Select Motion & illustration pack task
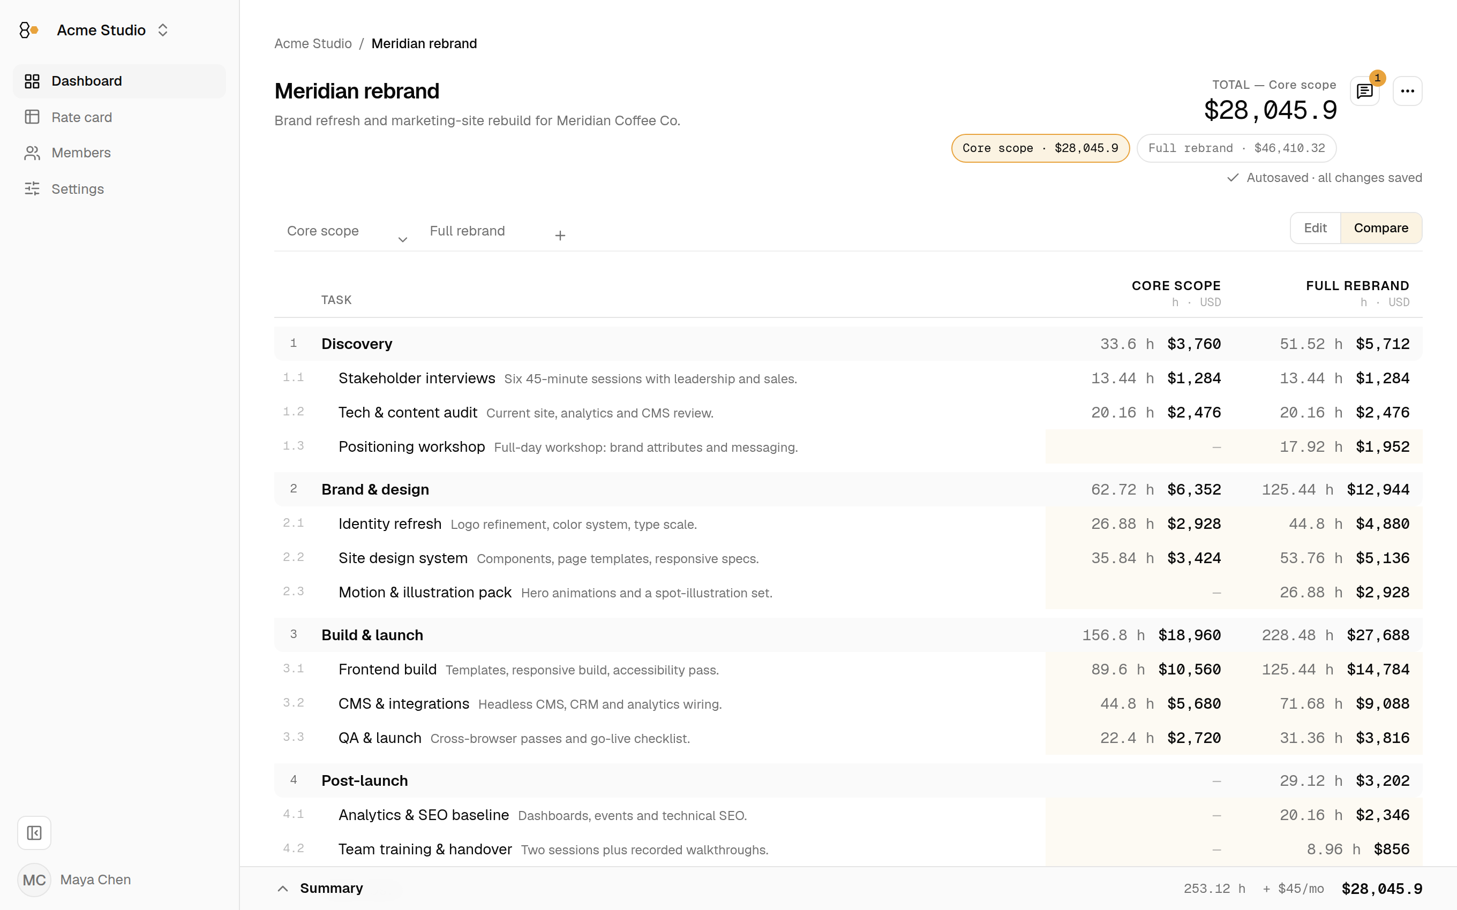 (x=425, y=592)
